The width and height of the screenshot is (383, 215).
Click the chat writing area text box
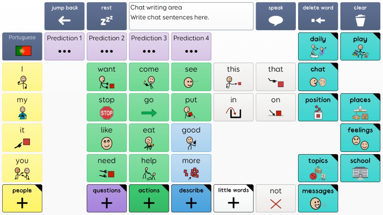pyautogui.click(x=191, y=16)
